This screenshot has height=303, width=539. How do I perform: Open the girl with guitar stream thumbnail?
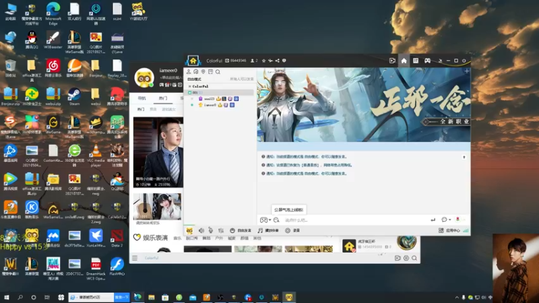point(157,207)
